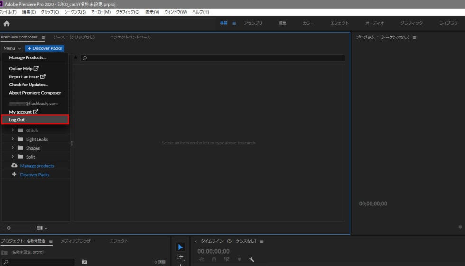Close the Timeline panel tab
This screenshot has width=465, height=266.
[195, 241]
